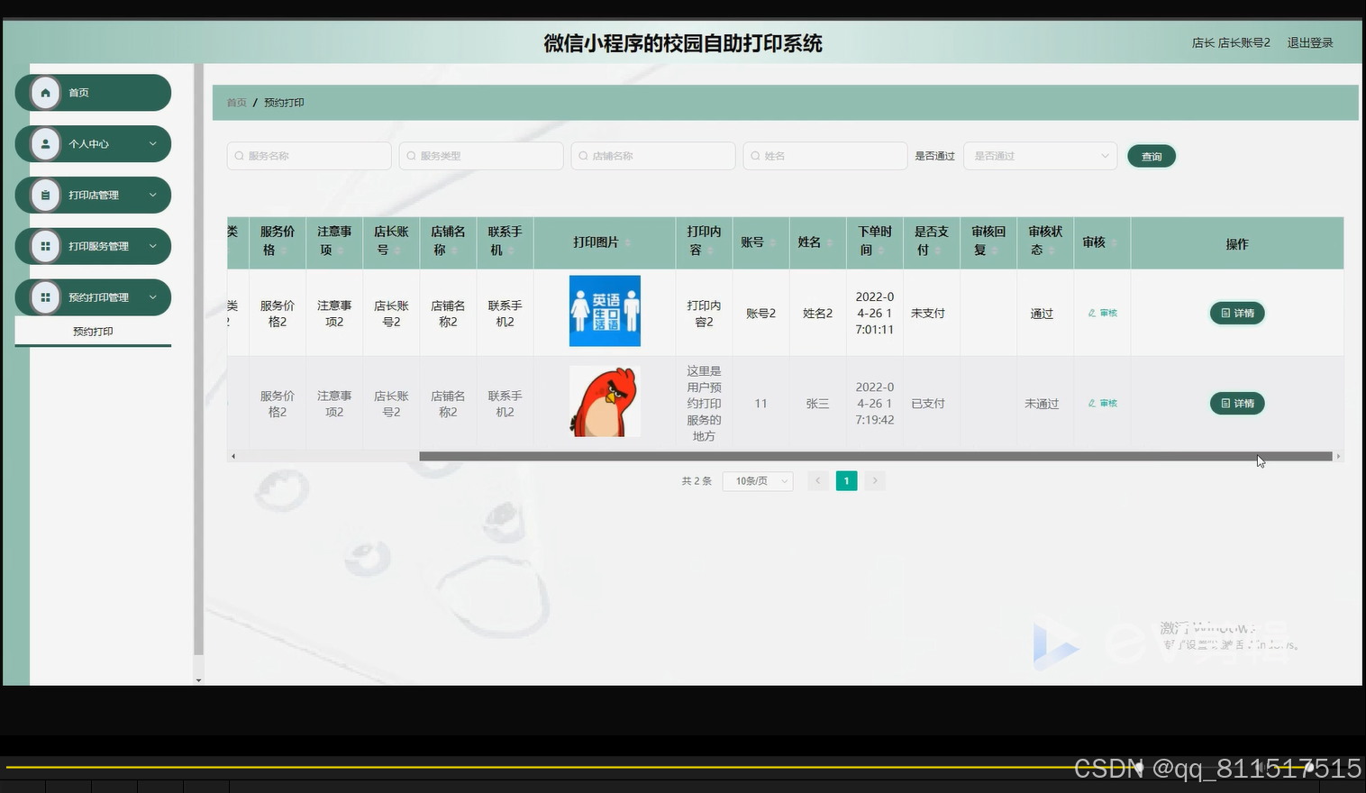Image resolution: width=1366 pixels, height=793 pixels.
Task: Select the 个人中心 user icon
Action: tap(45, 143)
